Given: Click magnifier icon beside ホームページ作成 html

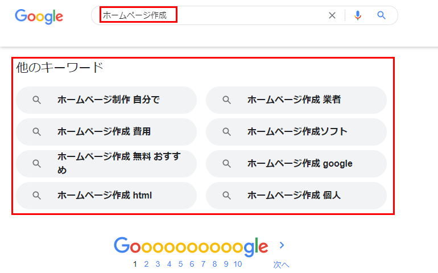Looking at the screenshot, I should [36, 196].
